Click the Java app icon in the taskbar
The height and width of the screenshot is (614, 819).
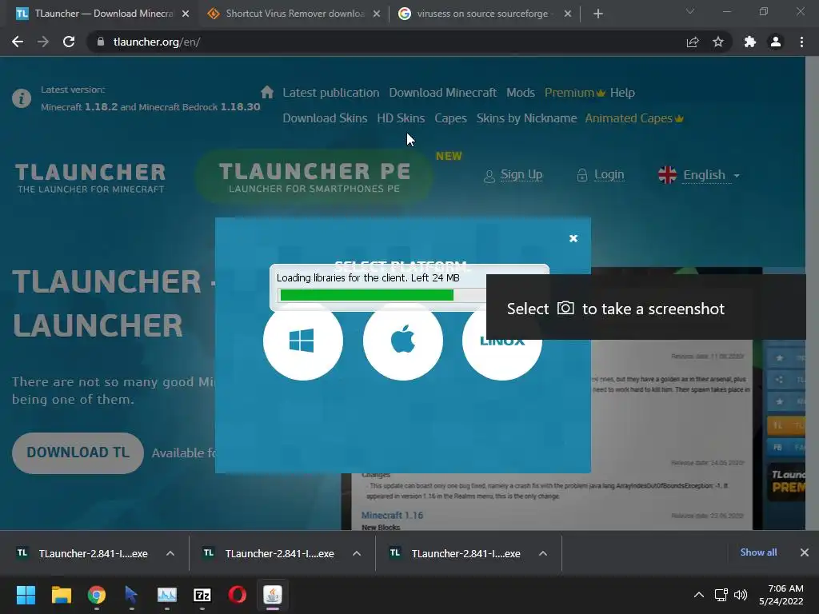(273, 595)
